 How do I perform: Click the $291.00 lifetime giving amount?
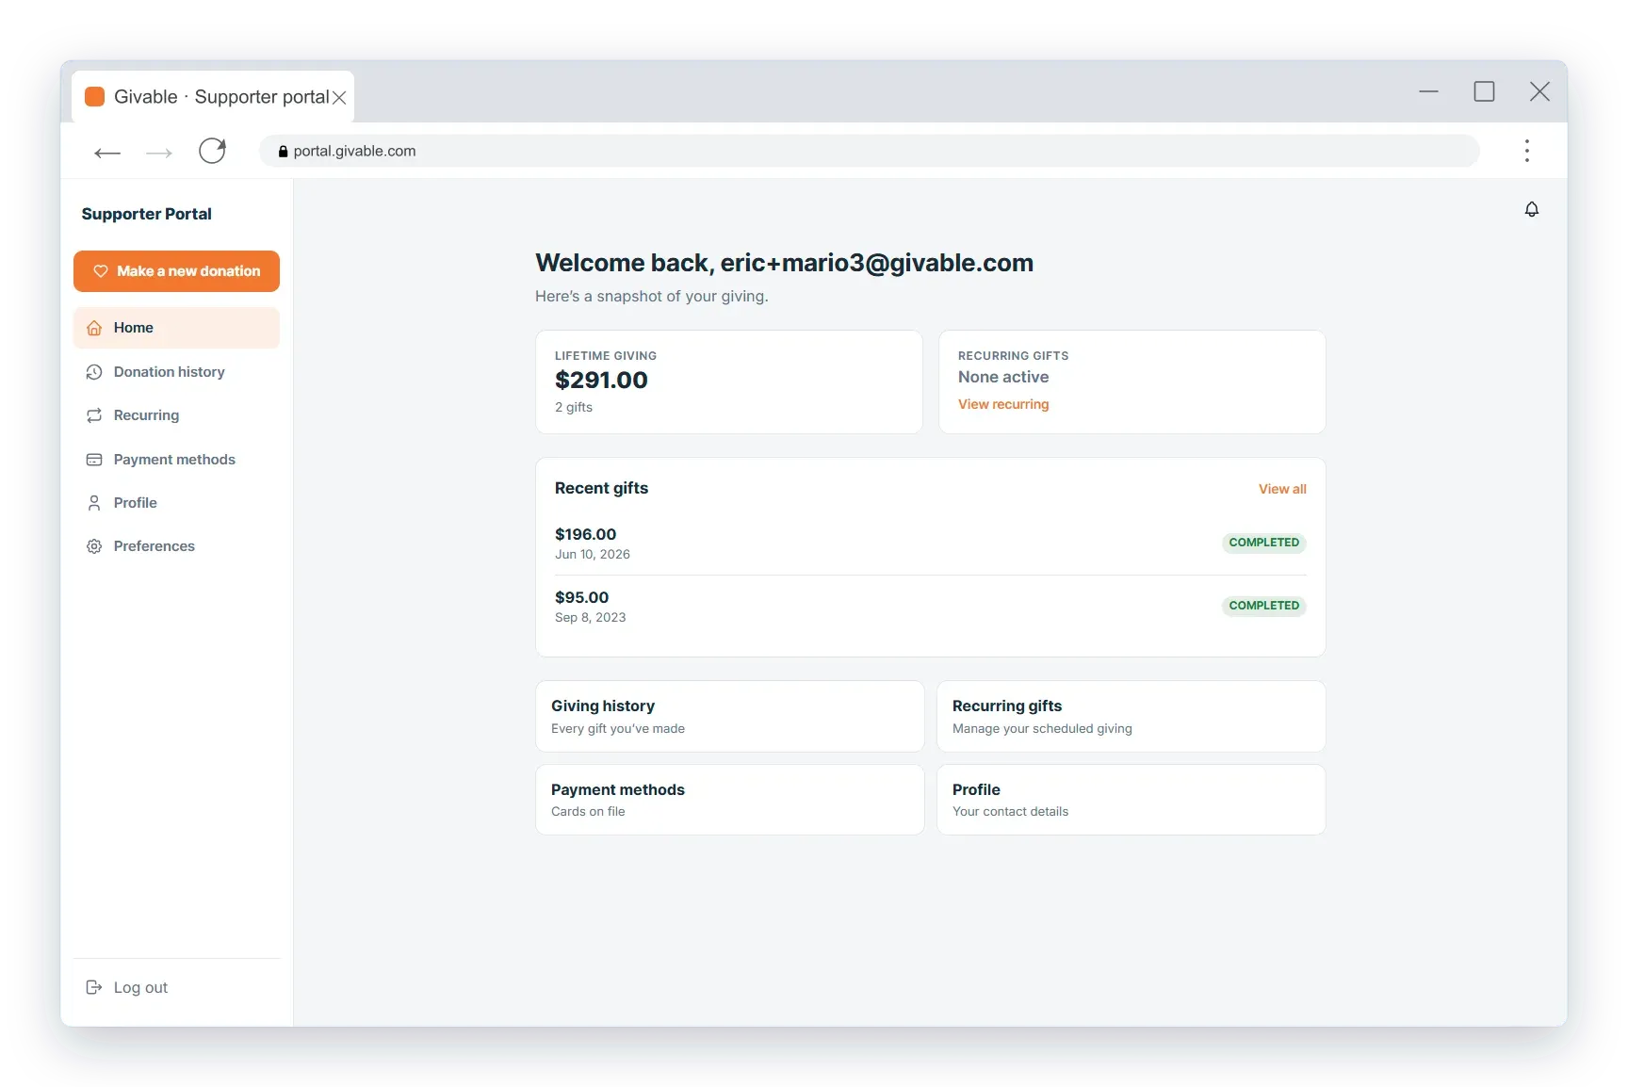point(601,380)
